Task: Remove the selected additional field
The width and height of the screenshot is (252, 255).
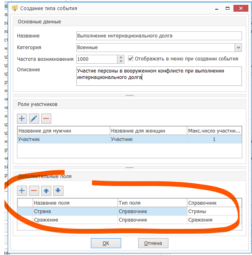Action: pyautogui.click(x=34, y=191)
